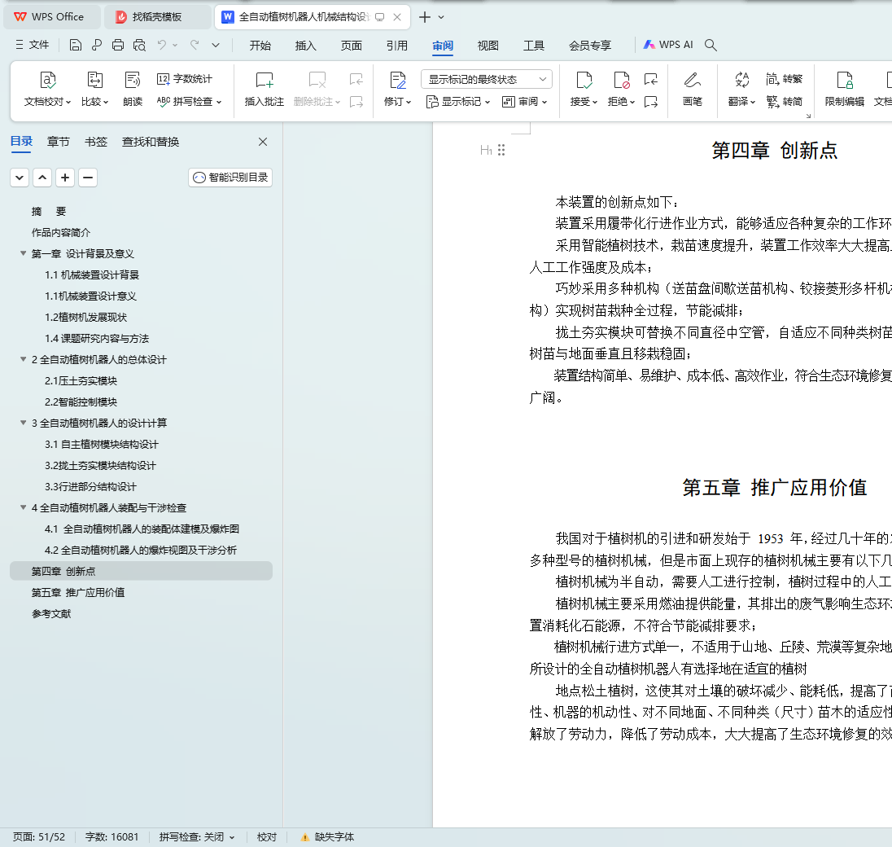Switch navigation pane to 书签
Screen dimensions: 892x847
(x=95, y=142)
